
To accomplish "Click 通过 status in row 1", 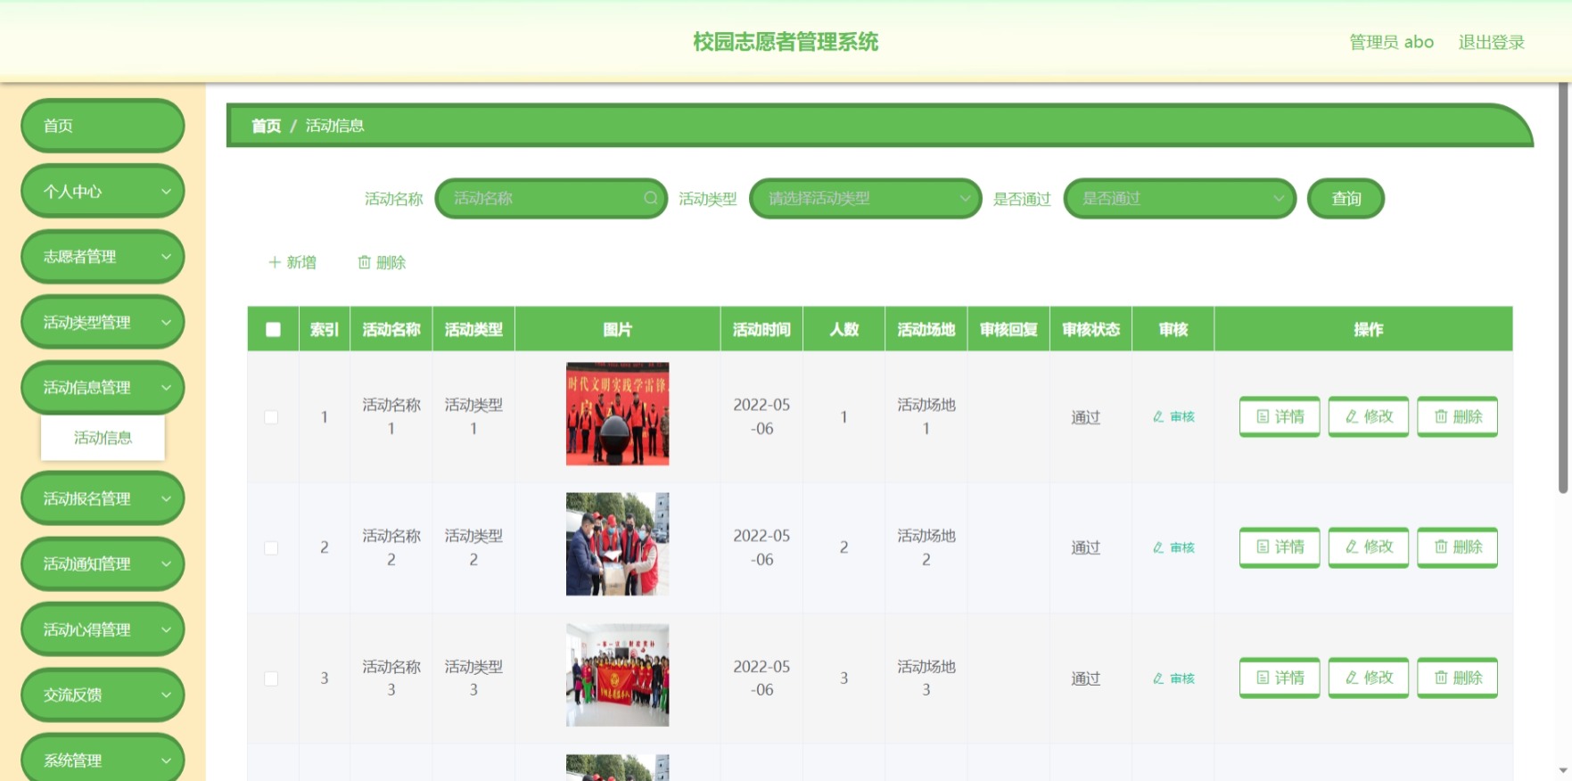I will click(x=1085, y=417).
